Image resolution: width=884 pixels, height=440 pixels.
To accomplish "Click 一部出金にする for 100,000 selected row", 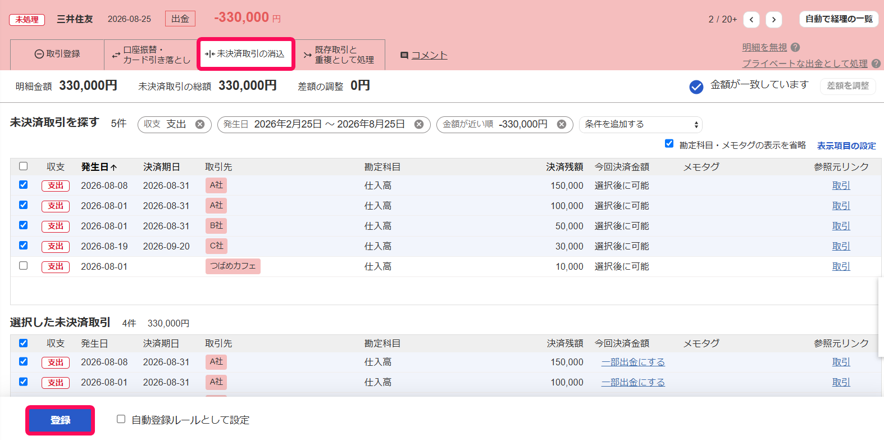I will coord(633,382).
